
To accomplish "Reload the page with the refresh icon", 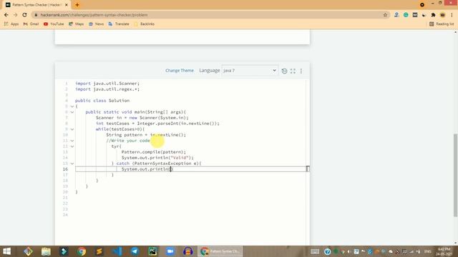I will (x=24, y=15).
